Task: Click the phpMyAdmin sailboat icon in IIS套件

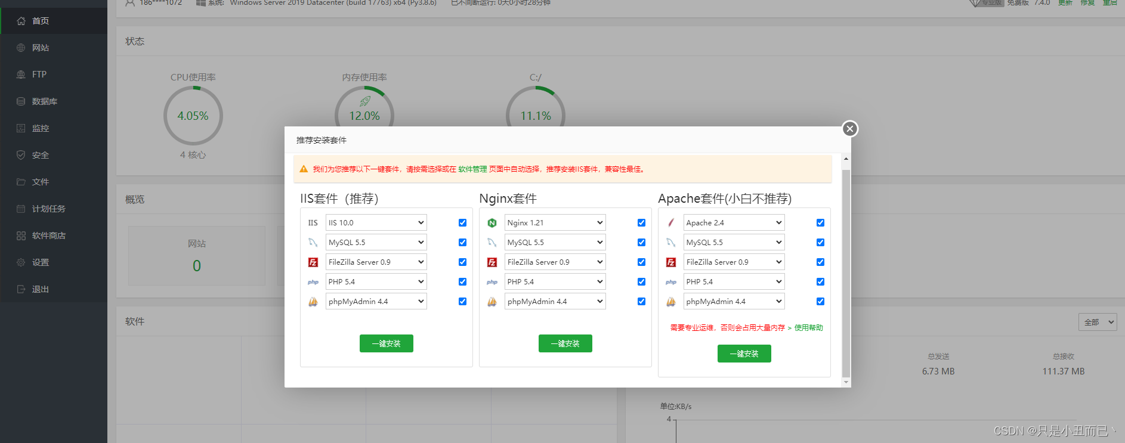Action: pyautogui.click(x=313, y=302)
